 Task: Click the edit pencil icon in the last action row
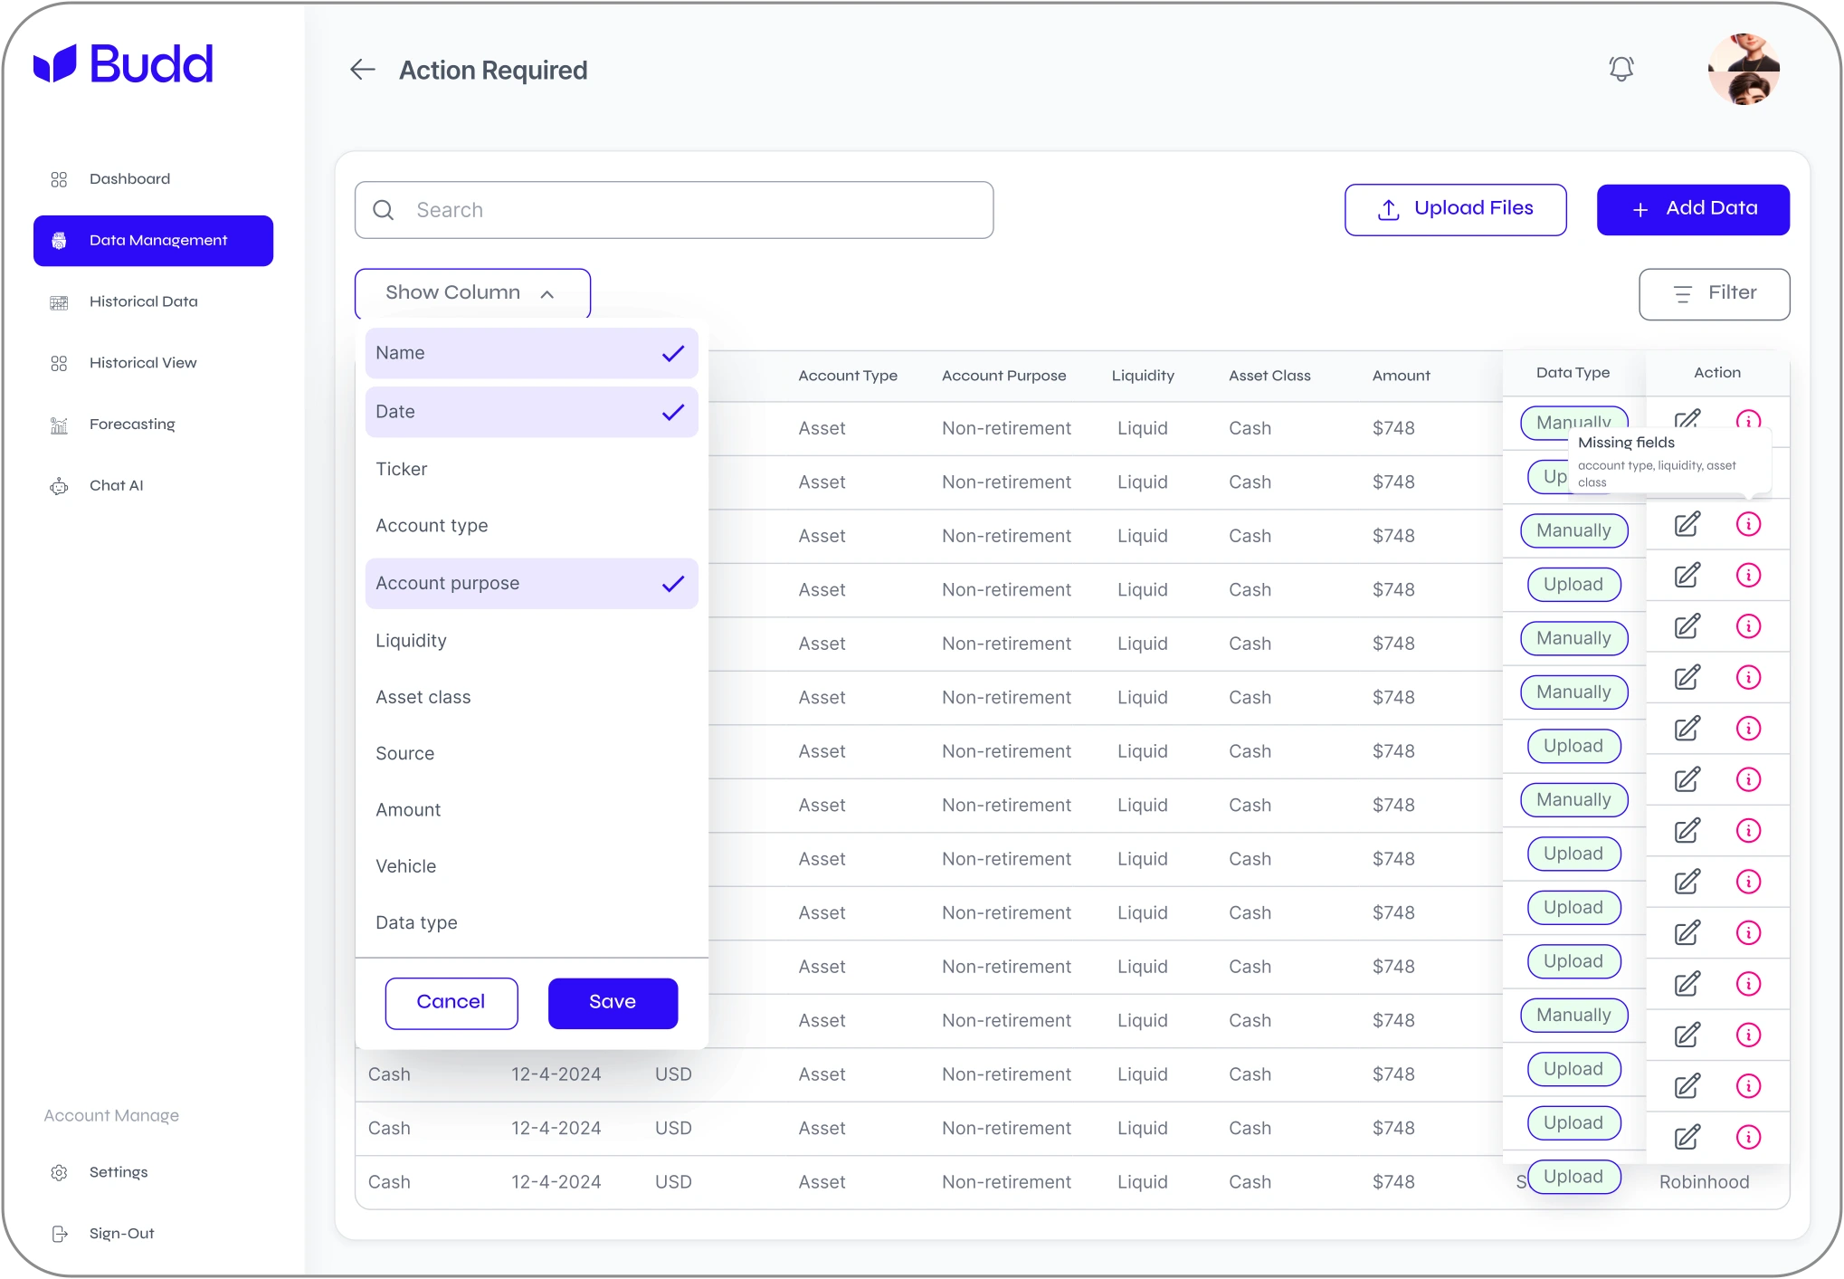point(1687,1137)
